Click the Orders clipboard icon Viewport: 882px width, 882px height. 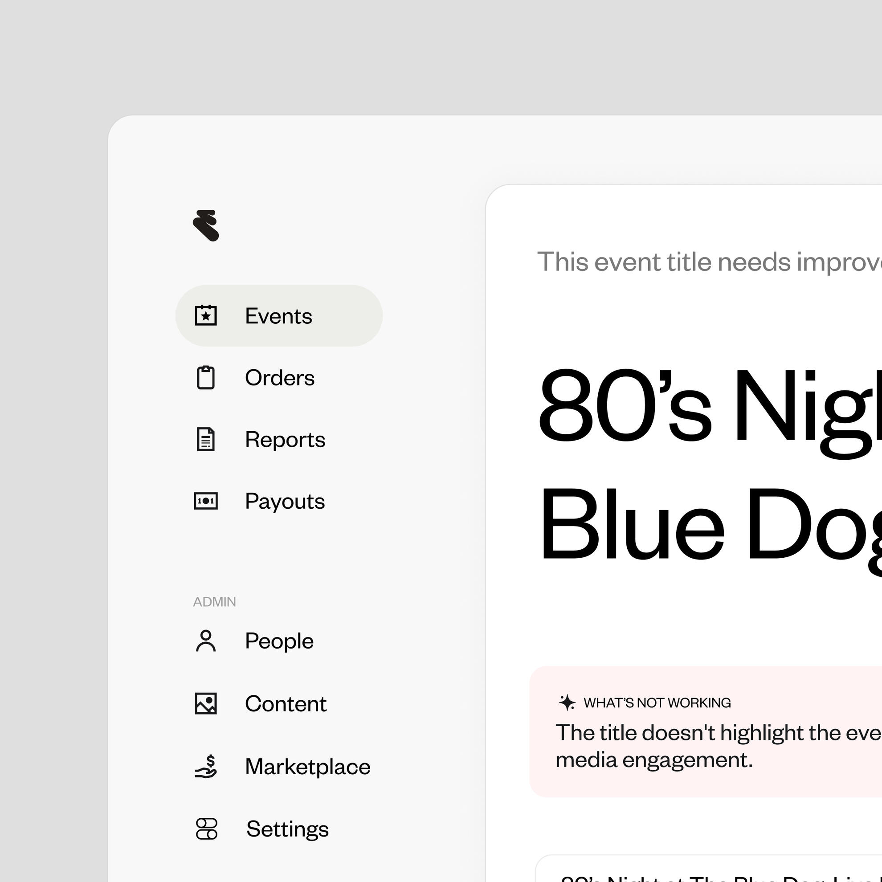coord(207,378)
